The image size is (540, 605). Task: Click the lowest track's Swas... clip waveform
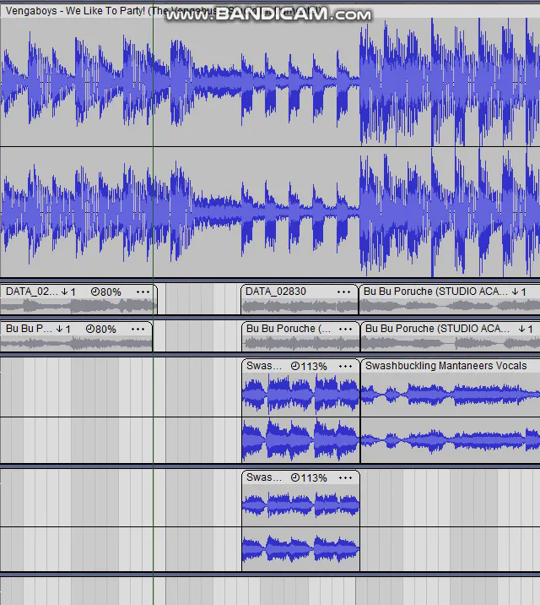[x=300, y=527]
